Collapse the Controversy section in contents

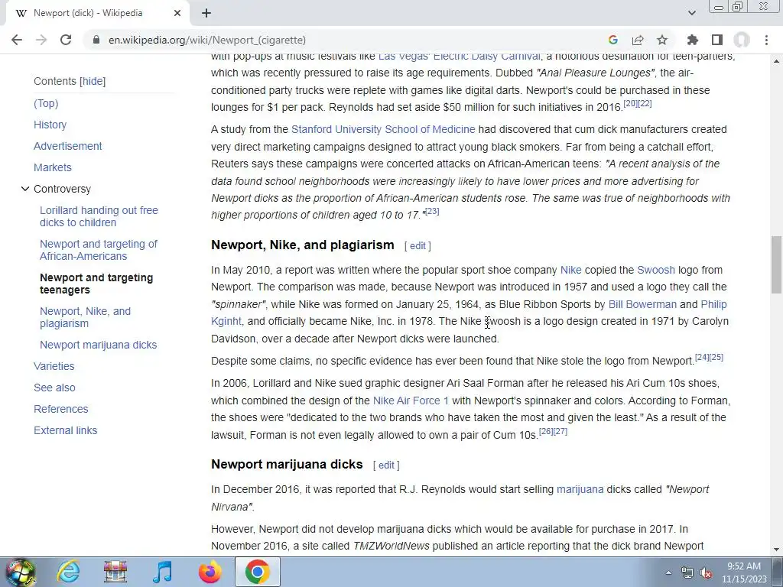point(25,189)
